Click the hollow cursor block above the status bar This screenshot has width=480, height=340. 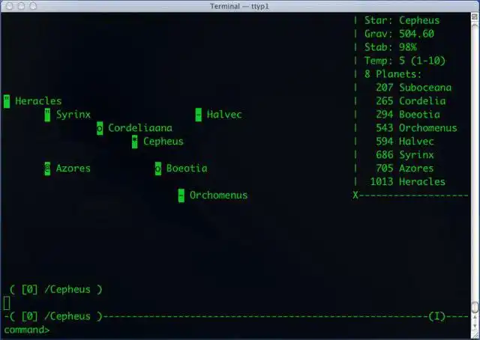tap(7, 303)
